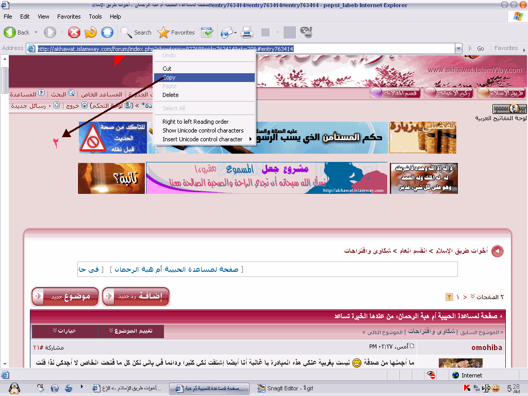Refresh the page using the toolbar icon

(x=91, y=32)
